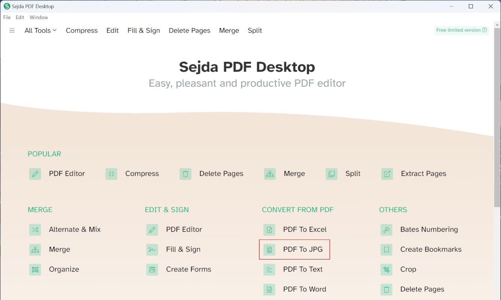Click the PDF To Text icon
The width and height of the screenshot is (501, 300).
pos(269,270)
